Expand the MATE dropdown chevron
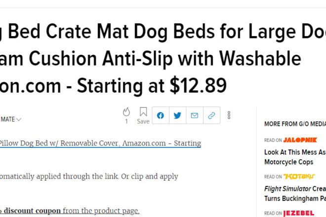Image resolution: width=326 pixels, height=217 pixels. click(19, 120)
